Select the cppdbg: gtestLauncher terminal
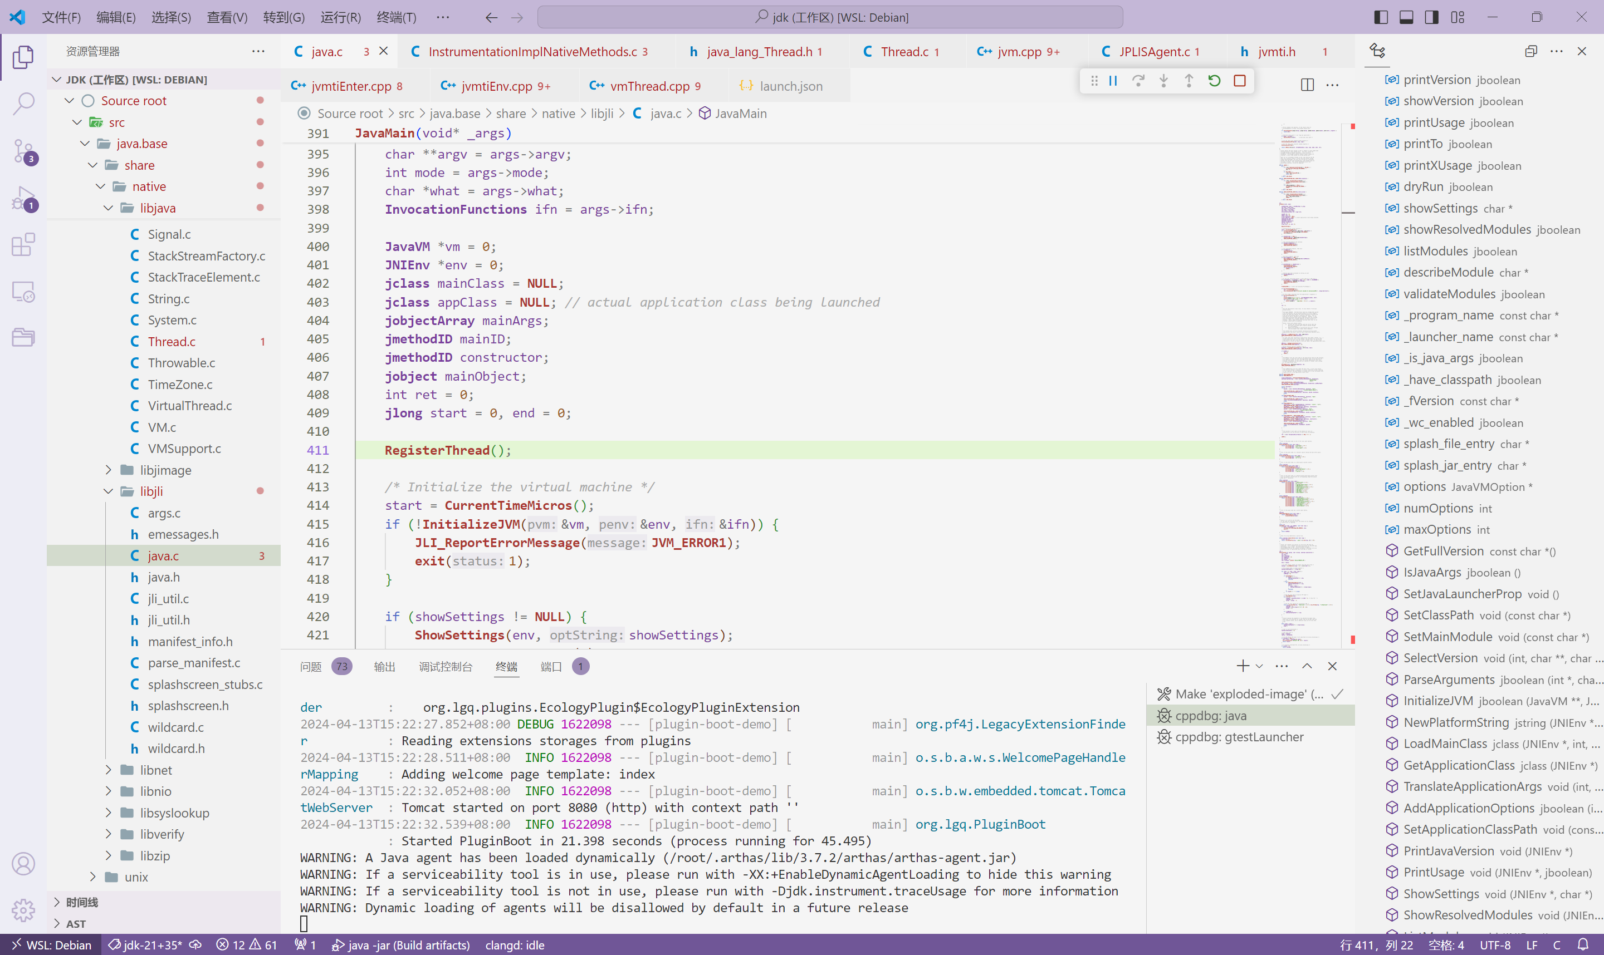 coord(1250,736)
